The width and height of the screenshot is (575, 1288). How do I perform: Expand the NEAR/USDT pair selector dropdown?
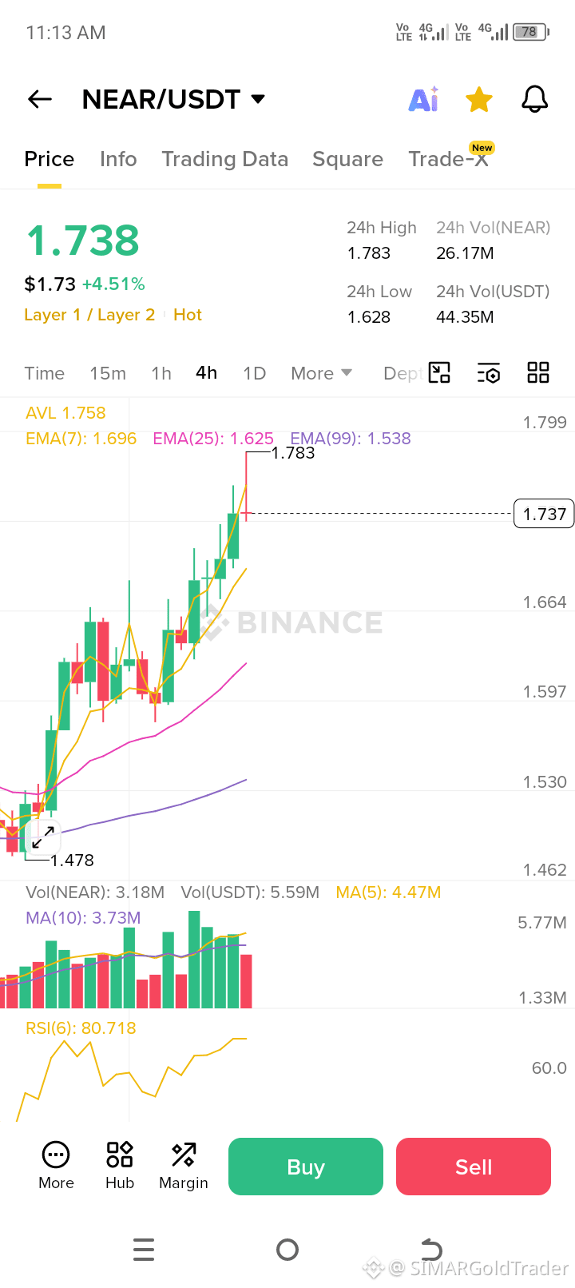pyautogui.click(x=257, y=99)
